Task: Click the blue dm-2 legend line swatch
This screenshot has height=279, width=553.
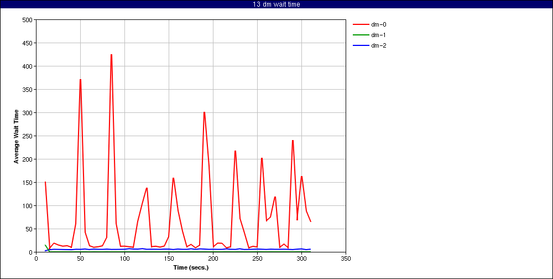Action: tap(361, 45)
